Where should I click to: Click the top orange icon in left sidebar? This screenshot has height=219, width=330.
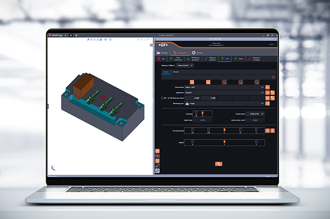tap(158, 151)
